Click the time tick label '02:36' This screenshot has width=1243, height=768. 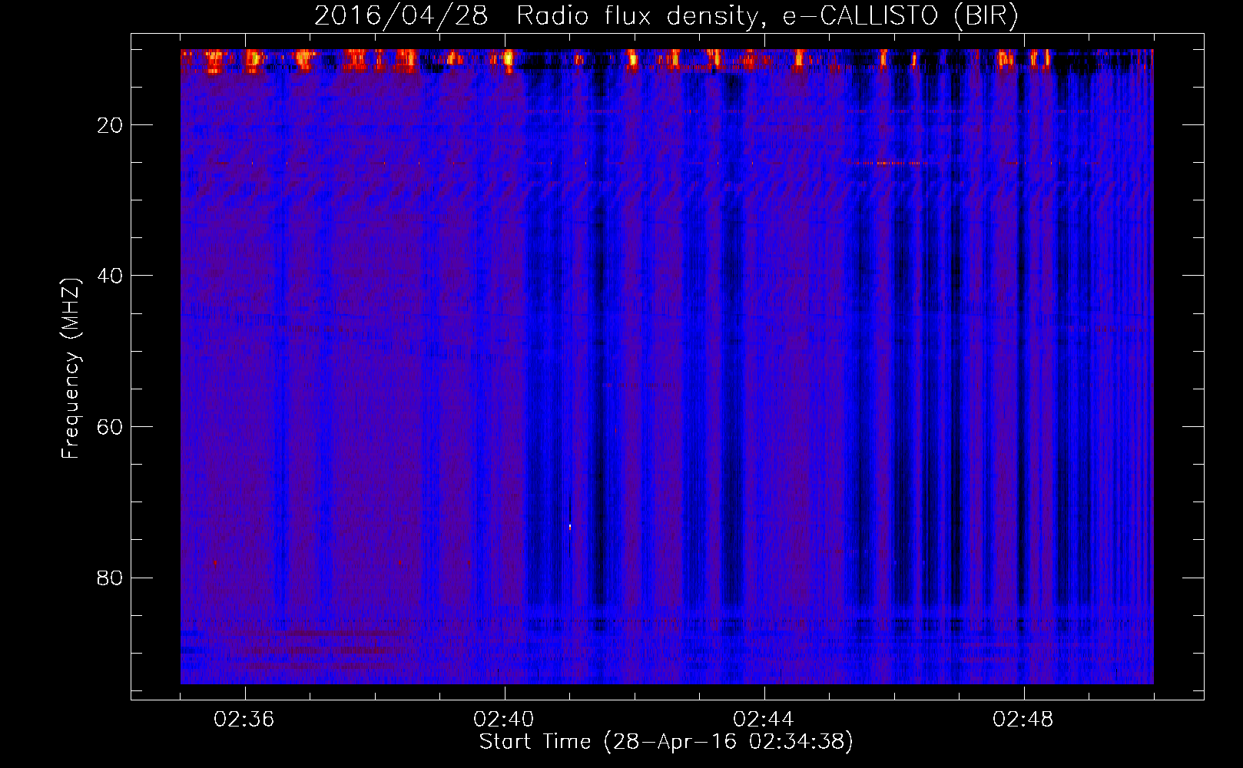pyautogui.click(x=244, y=720)
